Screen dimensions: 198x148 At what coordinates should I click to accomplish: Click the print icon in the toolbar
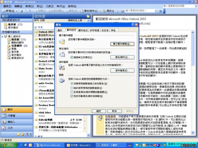point(21,11)
